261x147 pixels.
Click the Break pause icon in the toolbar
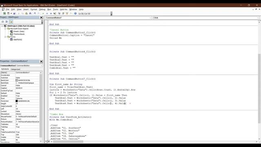coord(47,13)
